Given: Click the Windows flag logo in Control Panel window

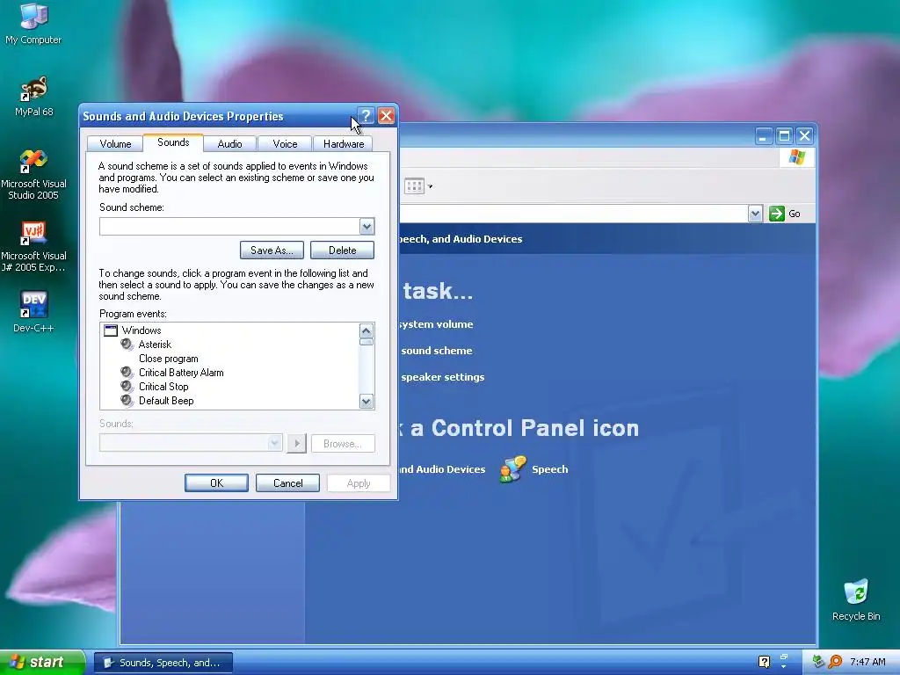Looking at the screenshot, I should tap(796, 156).
